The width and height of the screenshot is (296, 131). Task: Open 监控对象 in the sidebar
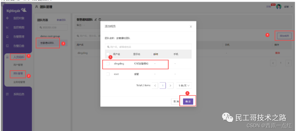click(19, 18)
